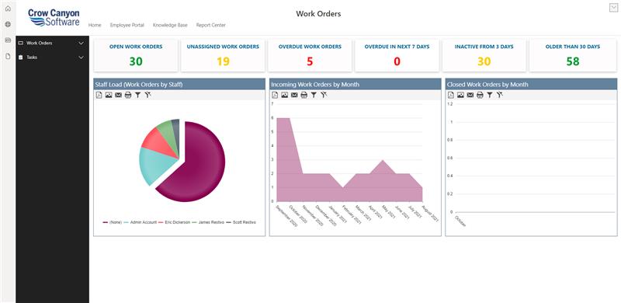This screenshot has height=303, width=621.
Task: Print the Incoming Work Orders chart
Action: pyautogui.click(x=304, y=96)
